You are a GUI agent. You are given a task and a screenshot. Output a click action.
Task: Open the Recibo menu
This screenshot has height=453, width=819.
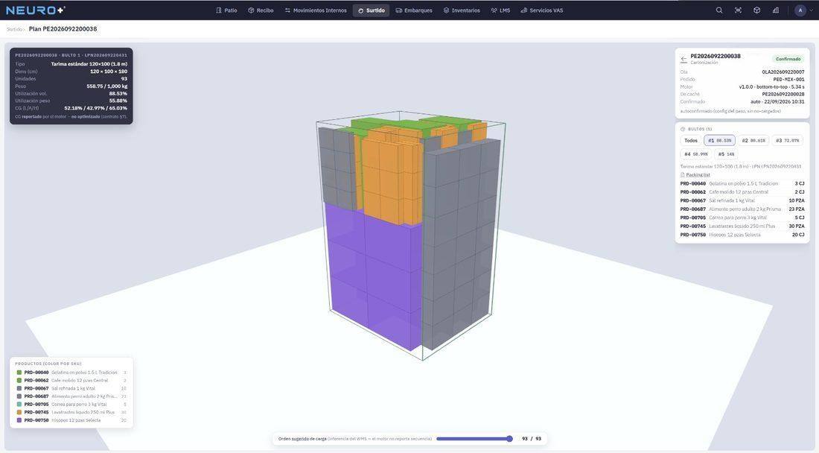click(x=261, y=10)
